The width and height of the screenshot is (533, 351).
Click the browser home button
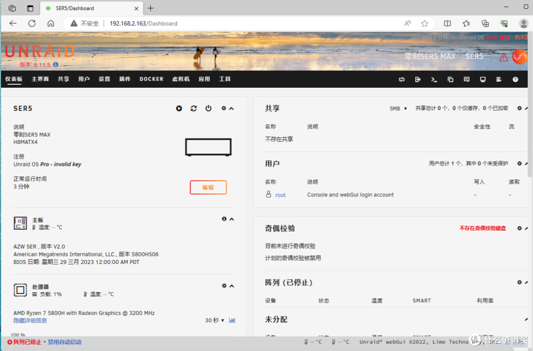pyautogui.click(x=51, y=24)
